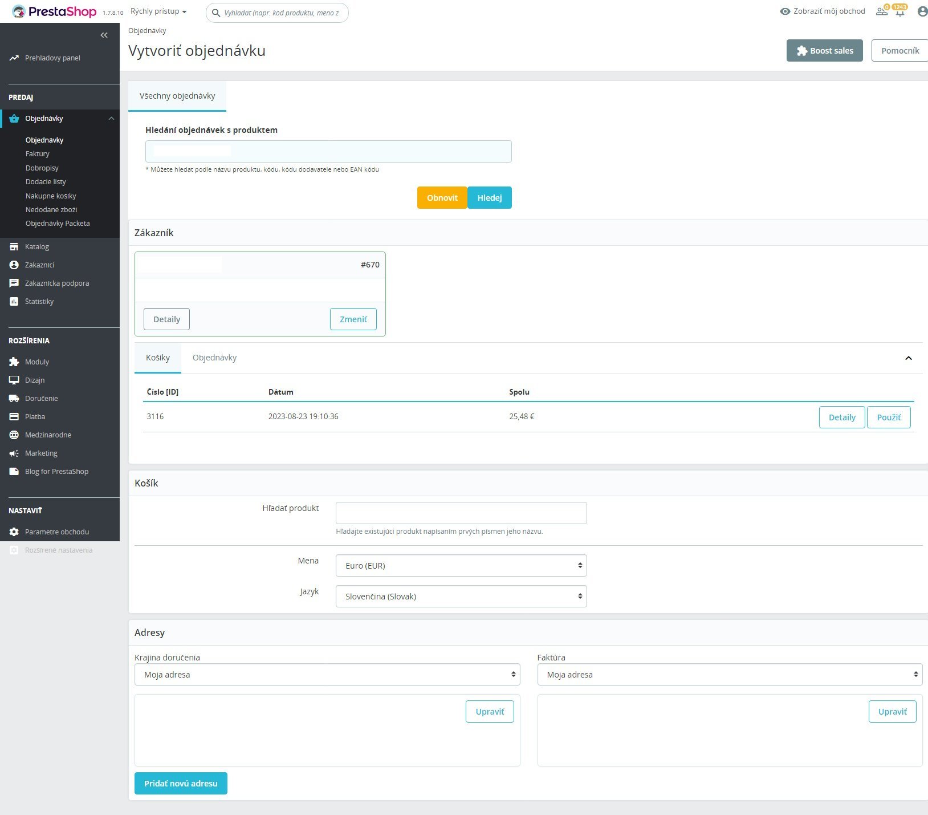Click the Rozšírené nastavenia gear icon
Viewport: 928px width, 815px height.
[x=14, y=550]
